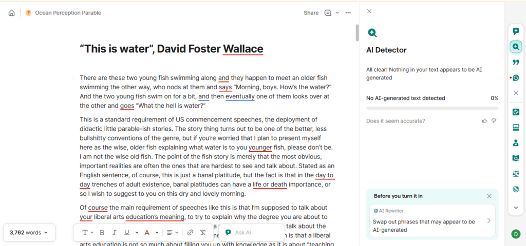Open the comments icon in header
526x246 pixels.
click(328, 13)
